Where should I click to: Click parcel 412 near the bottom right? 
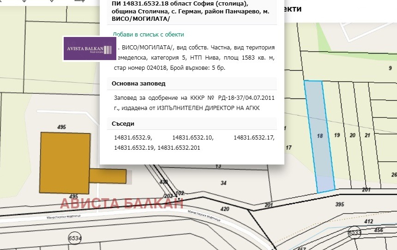tap(368, 222)
